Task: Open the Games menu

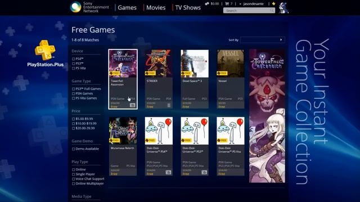Action: click(127, 7)
